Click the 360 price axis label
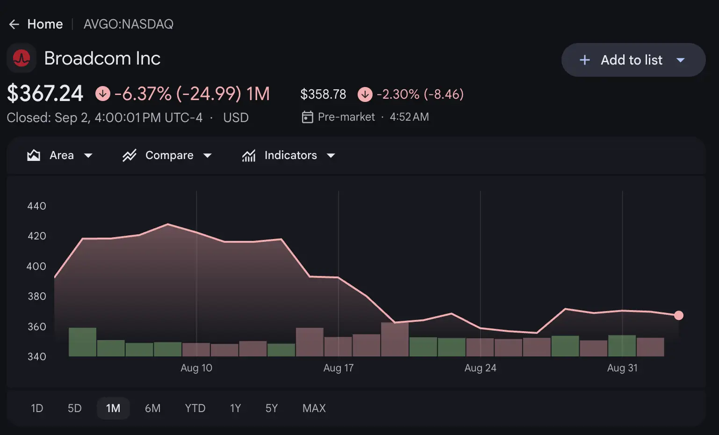 (x=37, y=327)
